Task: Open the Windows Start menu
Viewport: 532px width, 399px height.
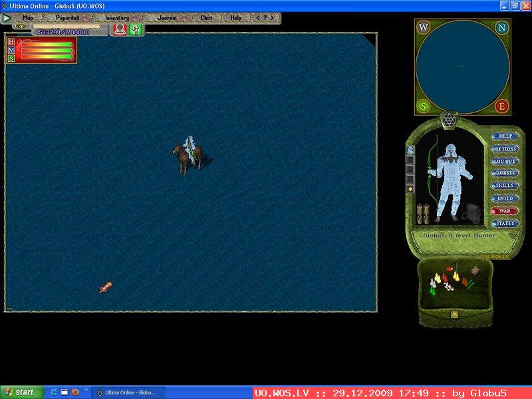Action: click(22, 392)
